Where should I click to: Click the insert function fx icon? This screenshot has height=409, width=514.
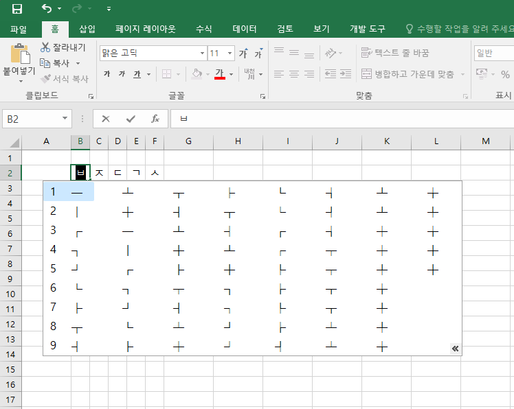pyautogui.click(x=155, y=119)
